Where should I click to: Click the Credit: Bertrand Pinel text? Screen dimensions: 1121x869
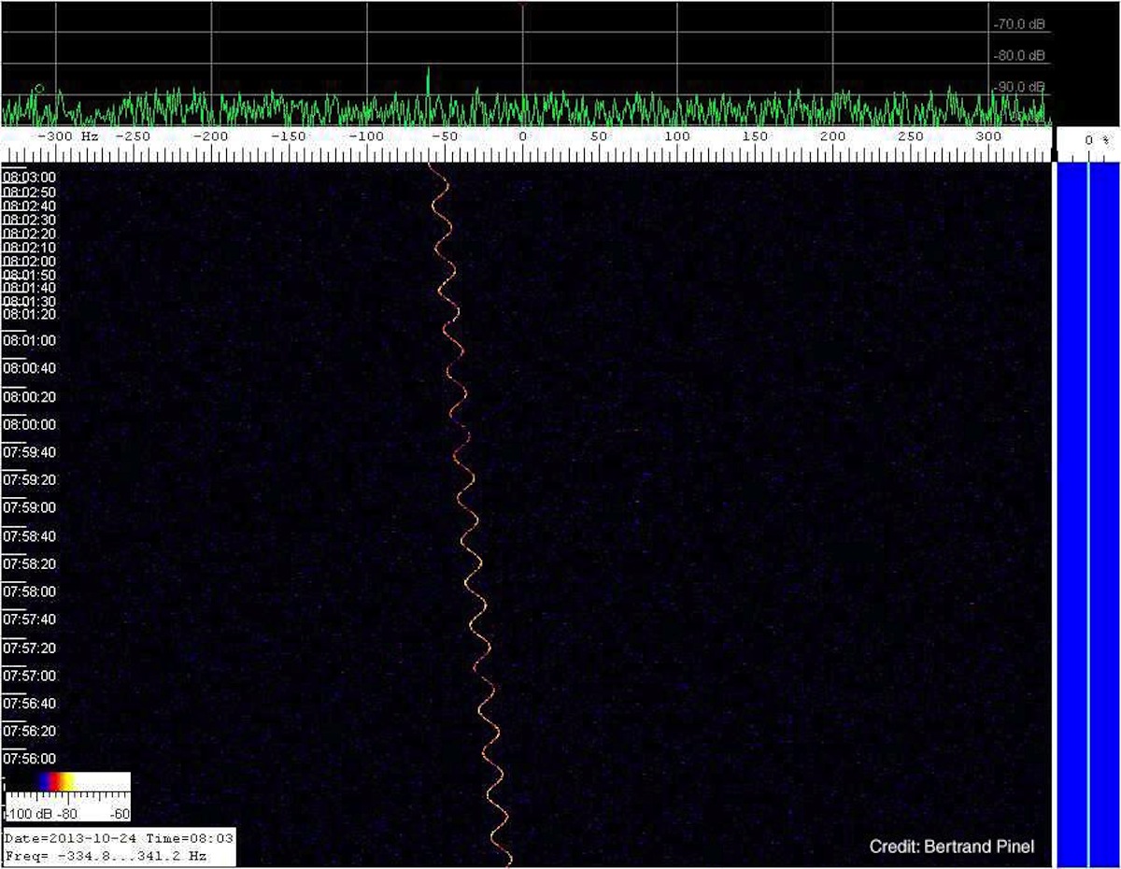pos(951,848)
